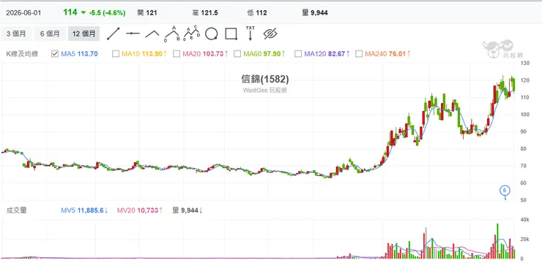Enable the MA20 moving average checkbox
This screenshot has height=263, width=542.
[177, 54]
